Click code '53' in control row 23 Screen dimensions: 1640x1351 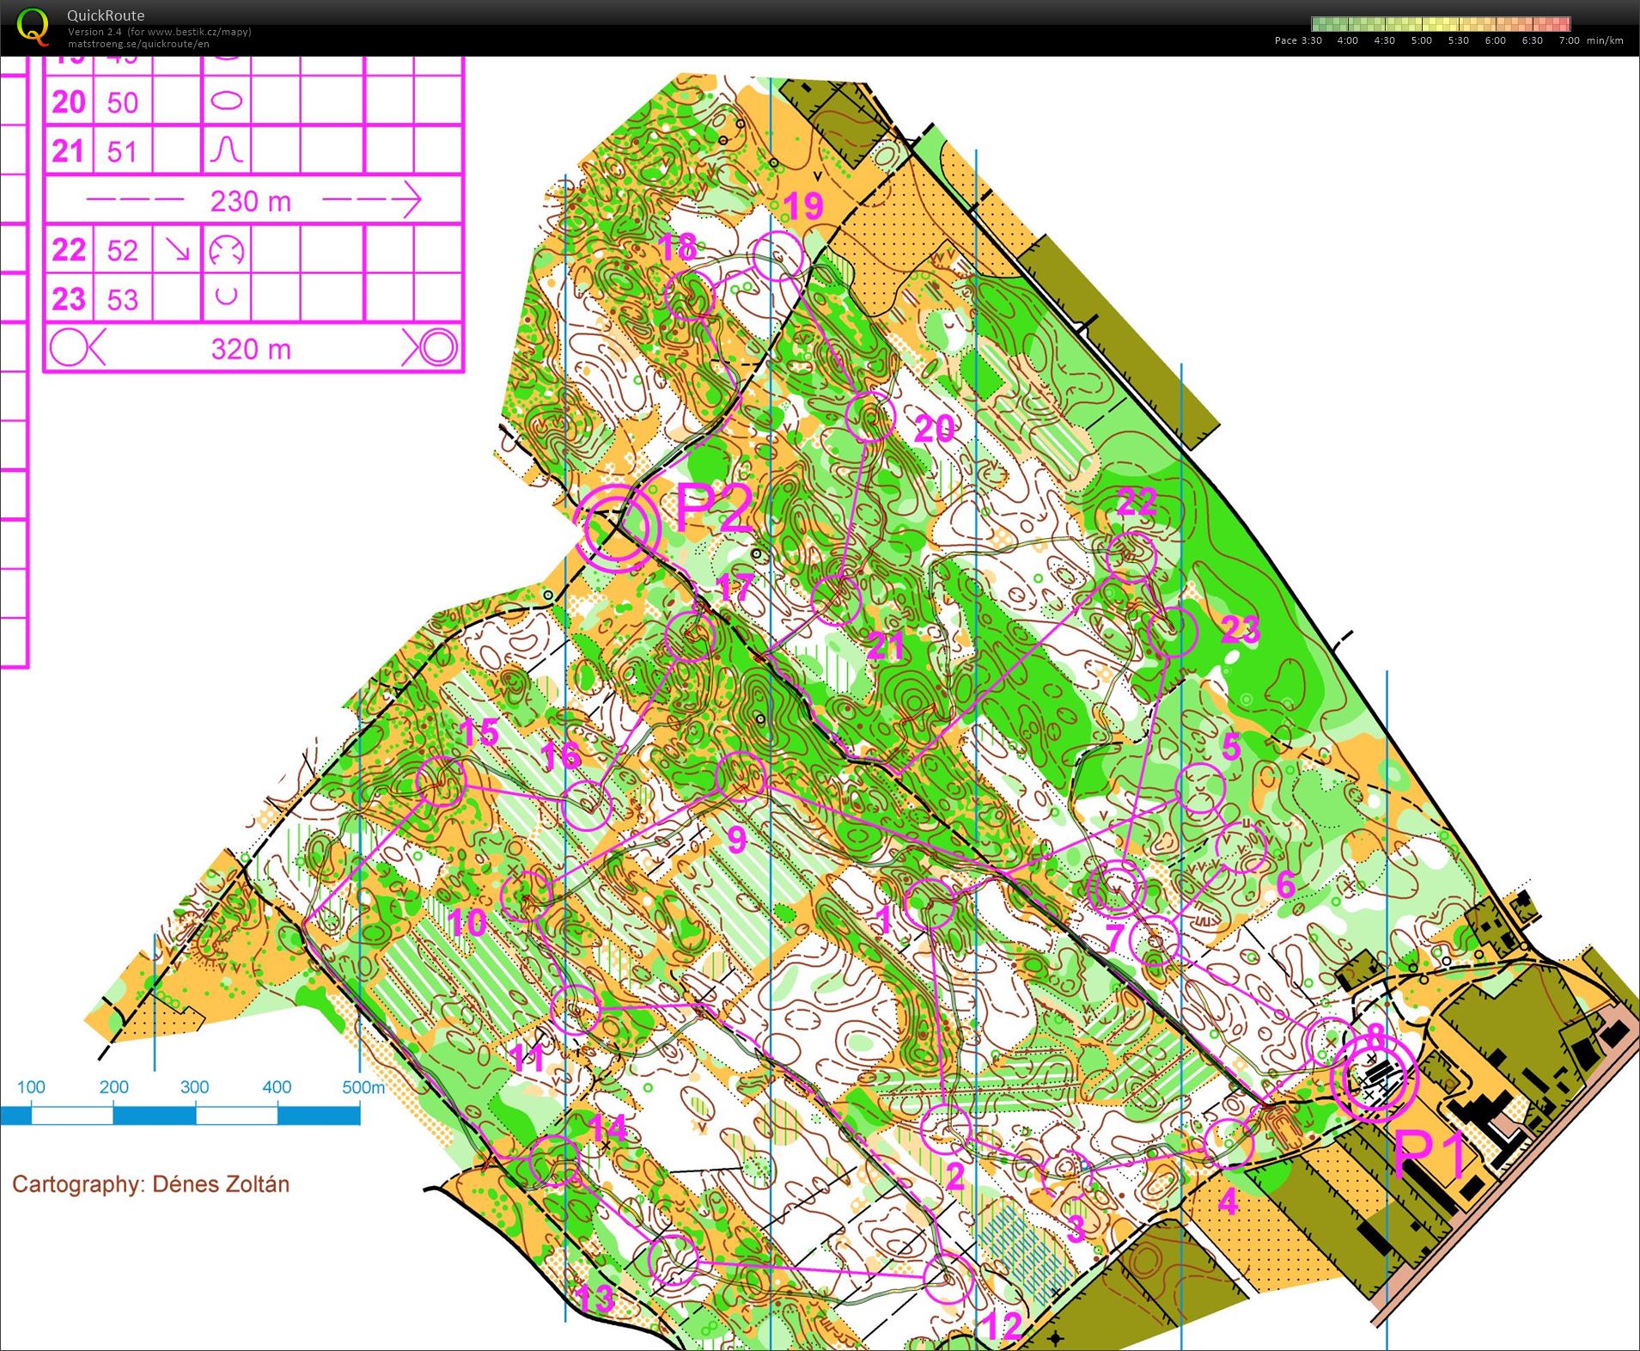(x=122, y=299)
